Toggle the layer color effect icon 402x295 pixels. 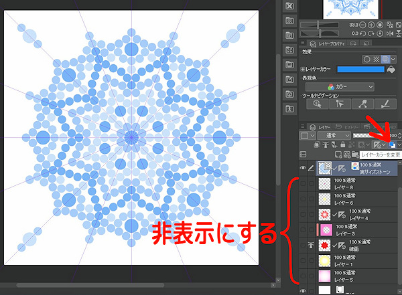pos(385,60)
